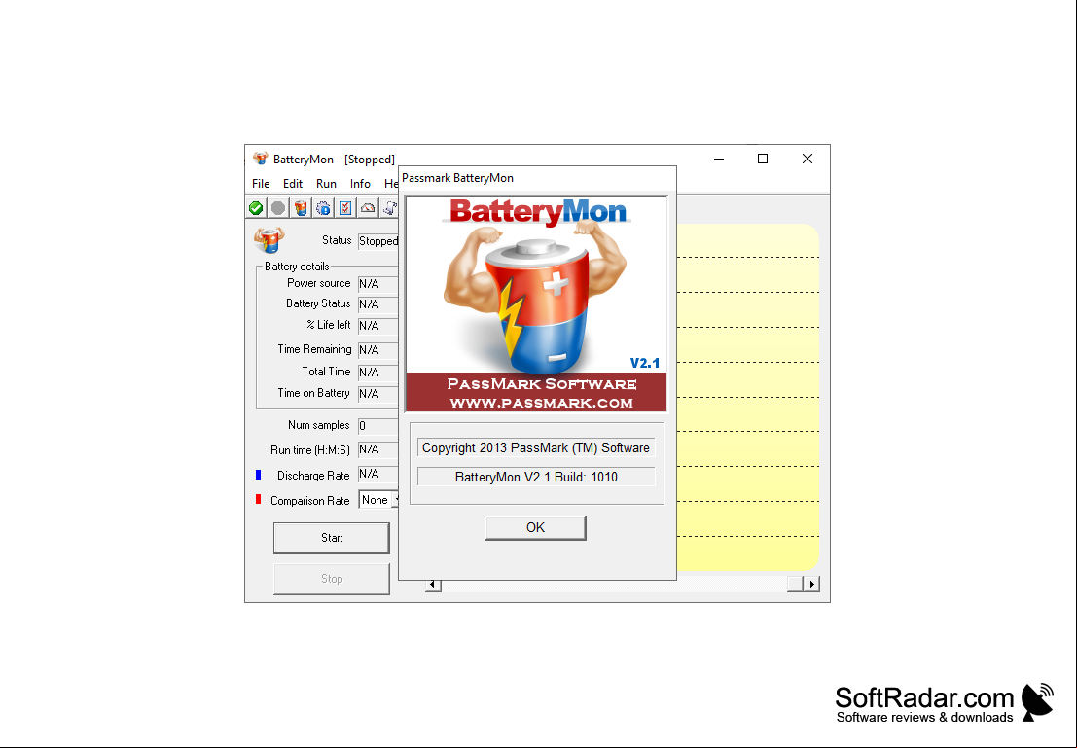Screen dimensions: 1077x748
Task: Open the Edit menu
Action: (293, 184)
